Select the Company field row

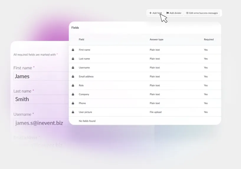coord(145,94)
